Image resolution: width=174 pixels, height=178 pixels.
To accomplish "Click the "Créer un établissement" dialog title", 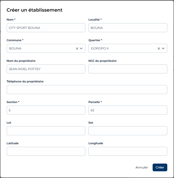I will (x=35, y=10).
